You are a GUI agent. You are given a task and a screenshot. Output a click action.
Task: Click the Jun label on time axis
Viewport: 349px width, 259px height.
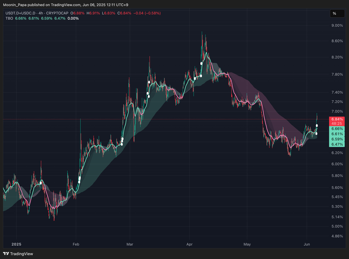307,244
